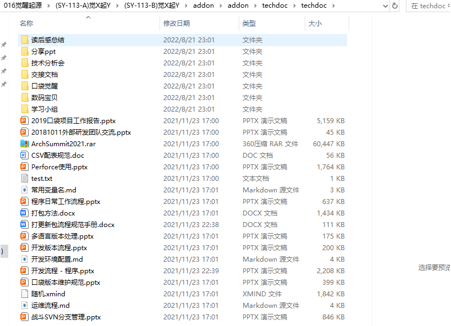Expand the chevron after 016觉醒起源 breadcrumb
Image resolution: width=451 pixels, height=326 pixels.
pos(48,5)
